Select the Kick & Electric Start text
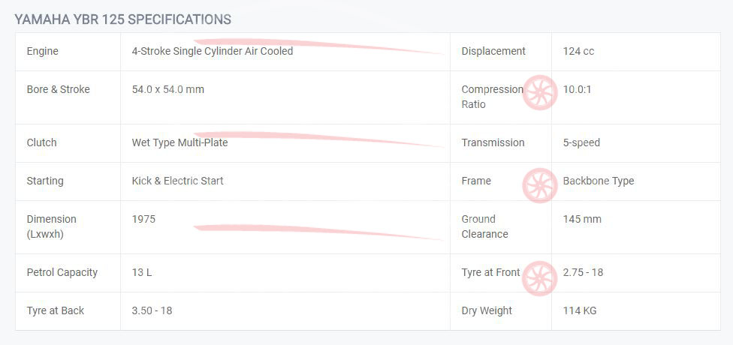Viewport: 733px width, 345px height. click(178, 181)
